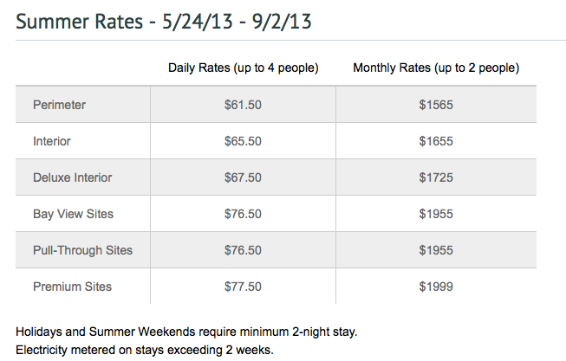This screenshot has height=361, width=566.
Task: Select the $1725 monthly rate cell
Action: 436,177
